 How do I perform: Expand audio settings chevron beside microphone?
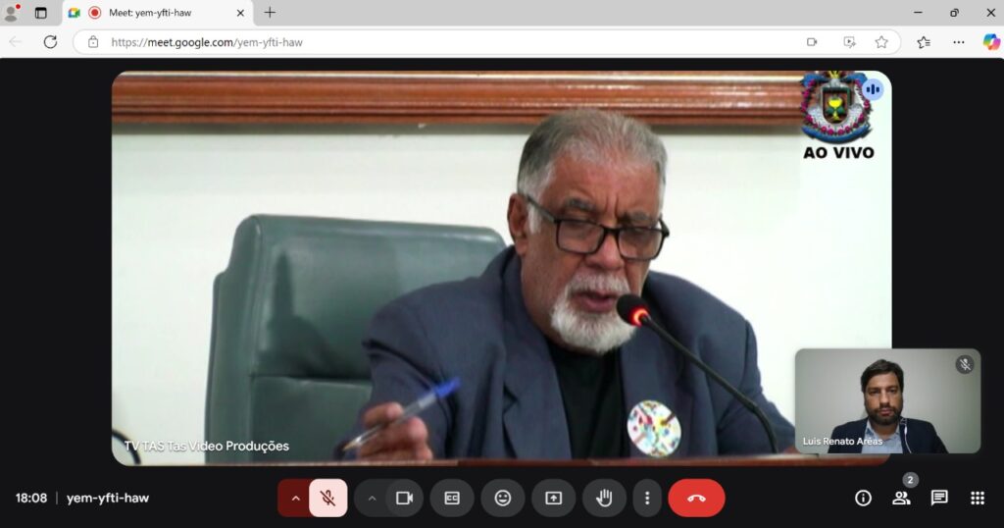tap(295, 498)
